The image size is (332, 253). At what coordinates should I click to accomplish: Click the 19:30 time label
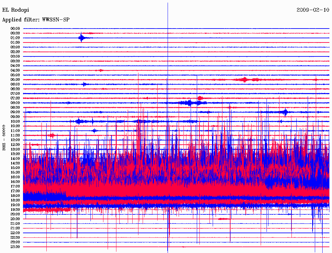tap(15, 210)
